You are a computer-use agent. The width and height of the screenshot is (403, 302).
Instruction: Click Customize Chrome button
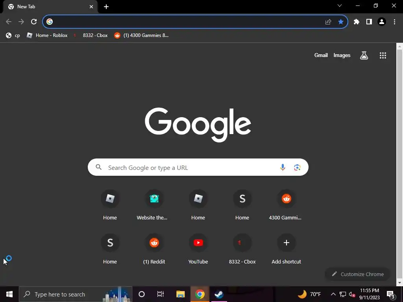(357, 274)
